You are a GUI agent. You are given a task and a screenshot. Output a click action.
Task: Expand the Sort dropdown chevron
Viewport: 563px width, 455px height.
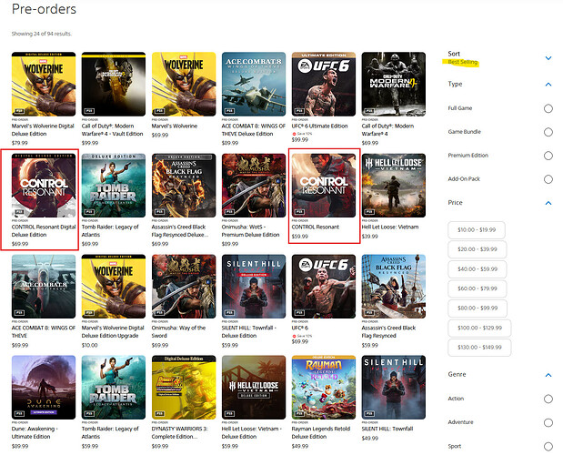coord(548,58)
